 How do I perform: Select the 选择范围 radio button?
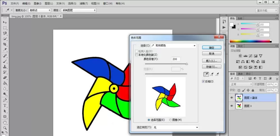(x=149, y=120)
